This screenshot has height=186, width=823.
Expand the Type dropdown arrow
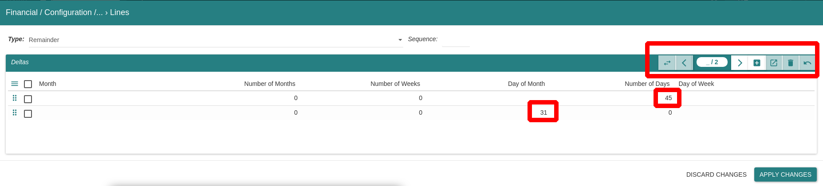(x=400, y=40)
